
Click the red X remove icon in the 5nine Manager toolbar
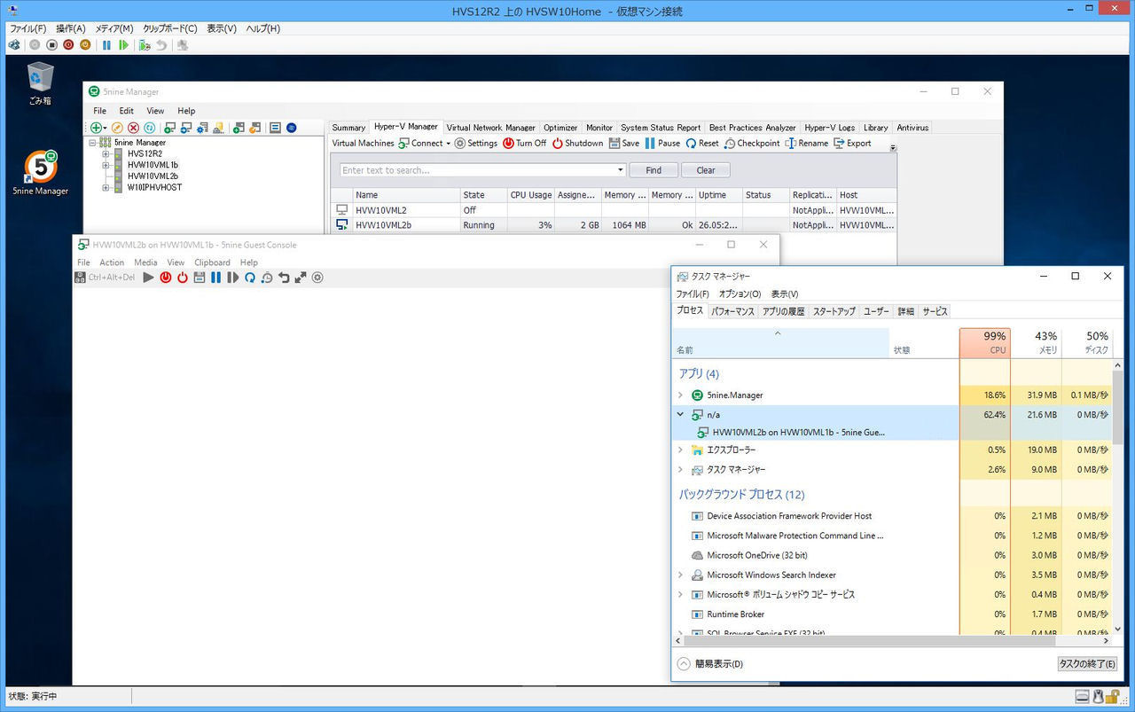[134, 128]
